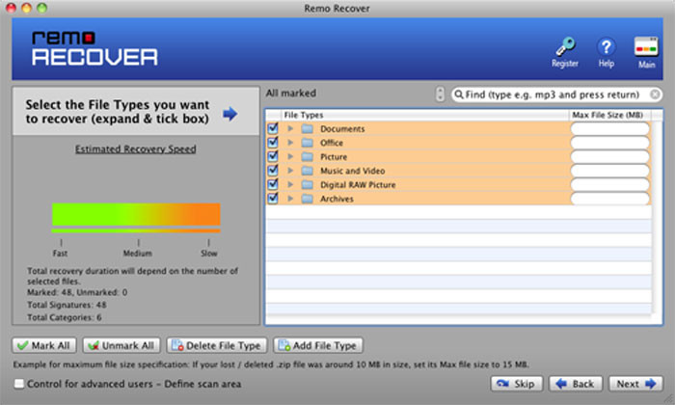Set Max File Size for Music and Video
Screen dimensions: 675x405
[x=610, y=171]
